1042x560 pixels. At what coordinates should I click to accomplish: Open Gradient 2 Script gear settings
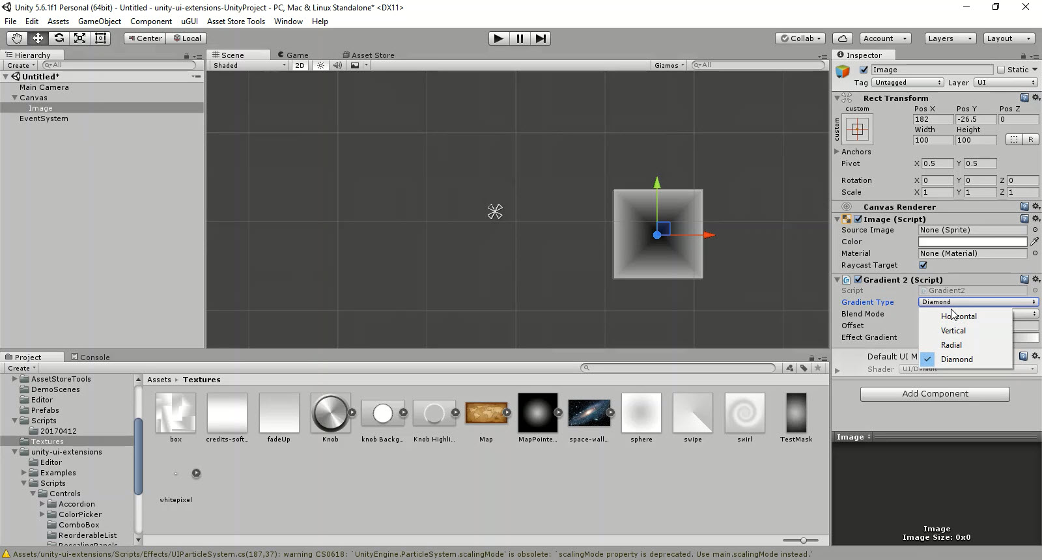click(x=1035, y=279)
